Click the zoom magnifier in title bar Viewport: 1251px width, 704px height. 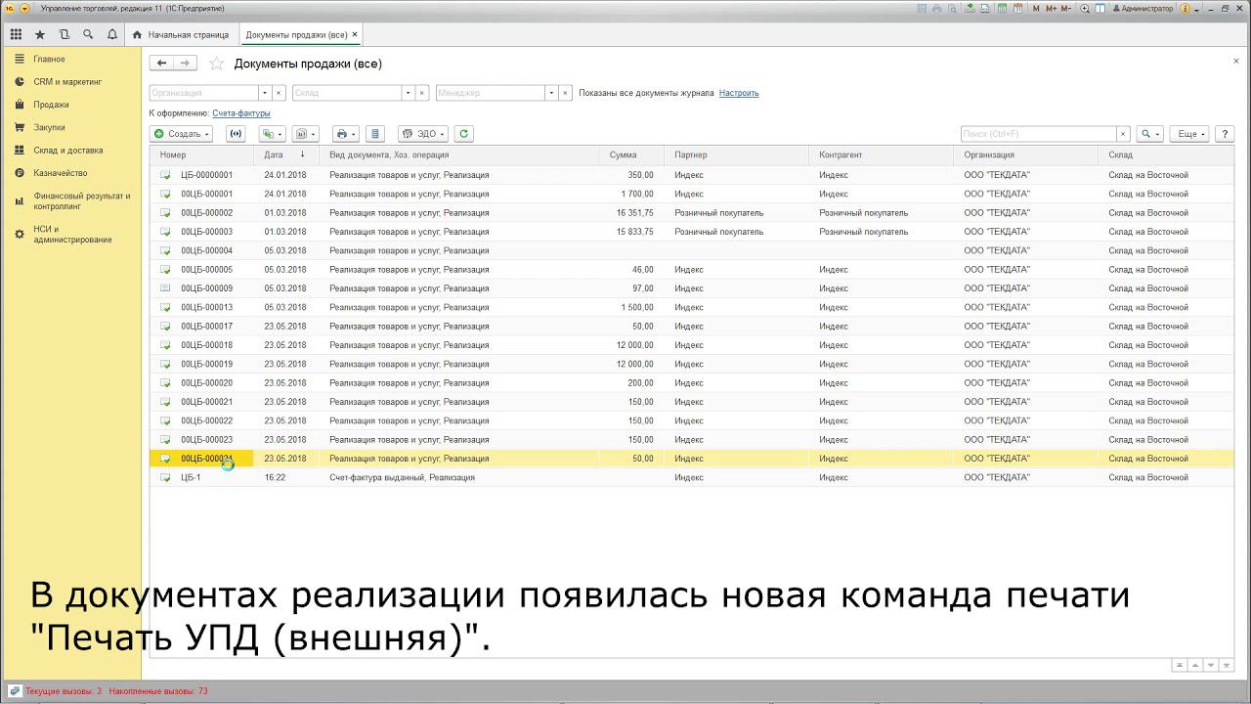click(x=1085, y=8)
